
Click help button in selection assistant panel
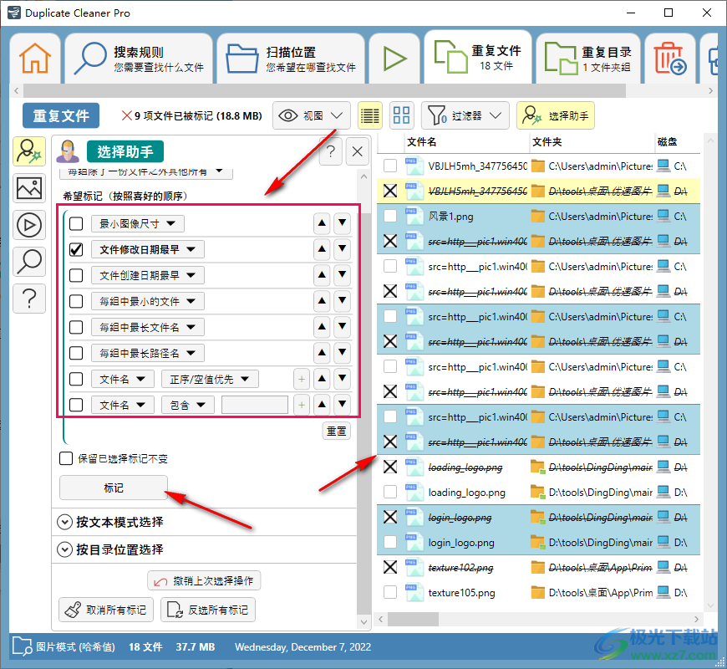coord(331,151)
